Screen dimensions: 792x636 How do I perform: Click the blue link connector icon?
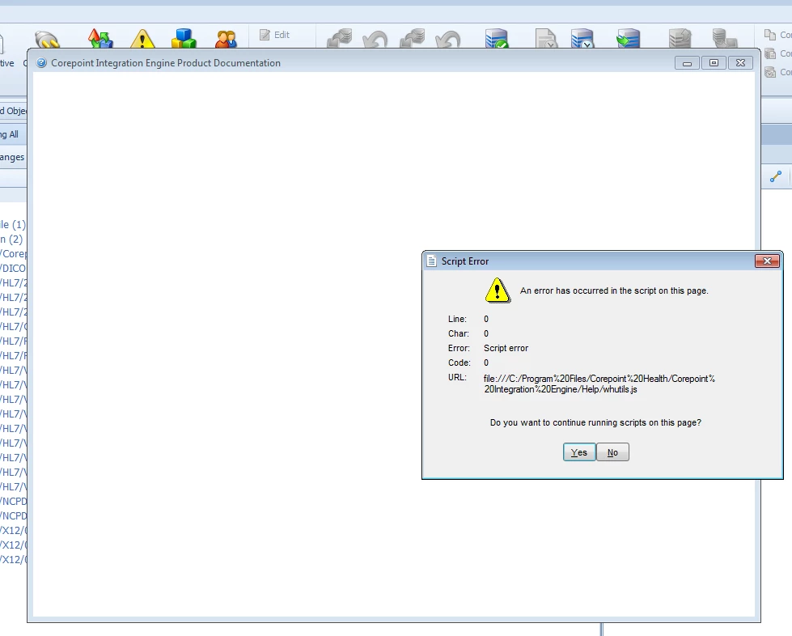(x=776, y=176)
